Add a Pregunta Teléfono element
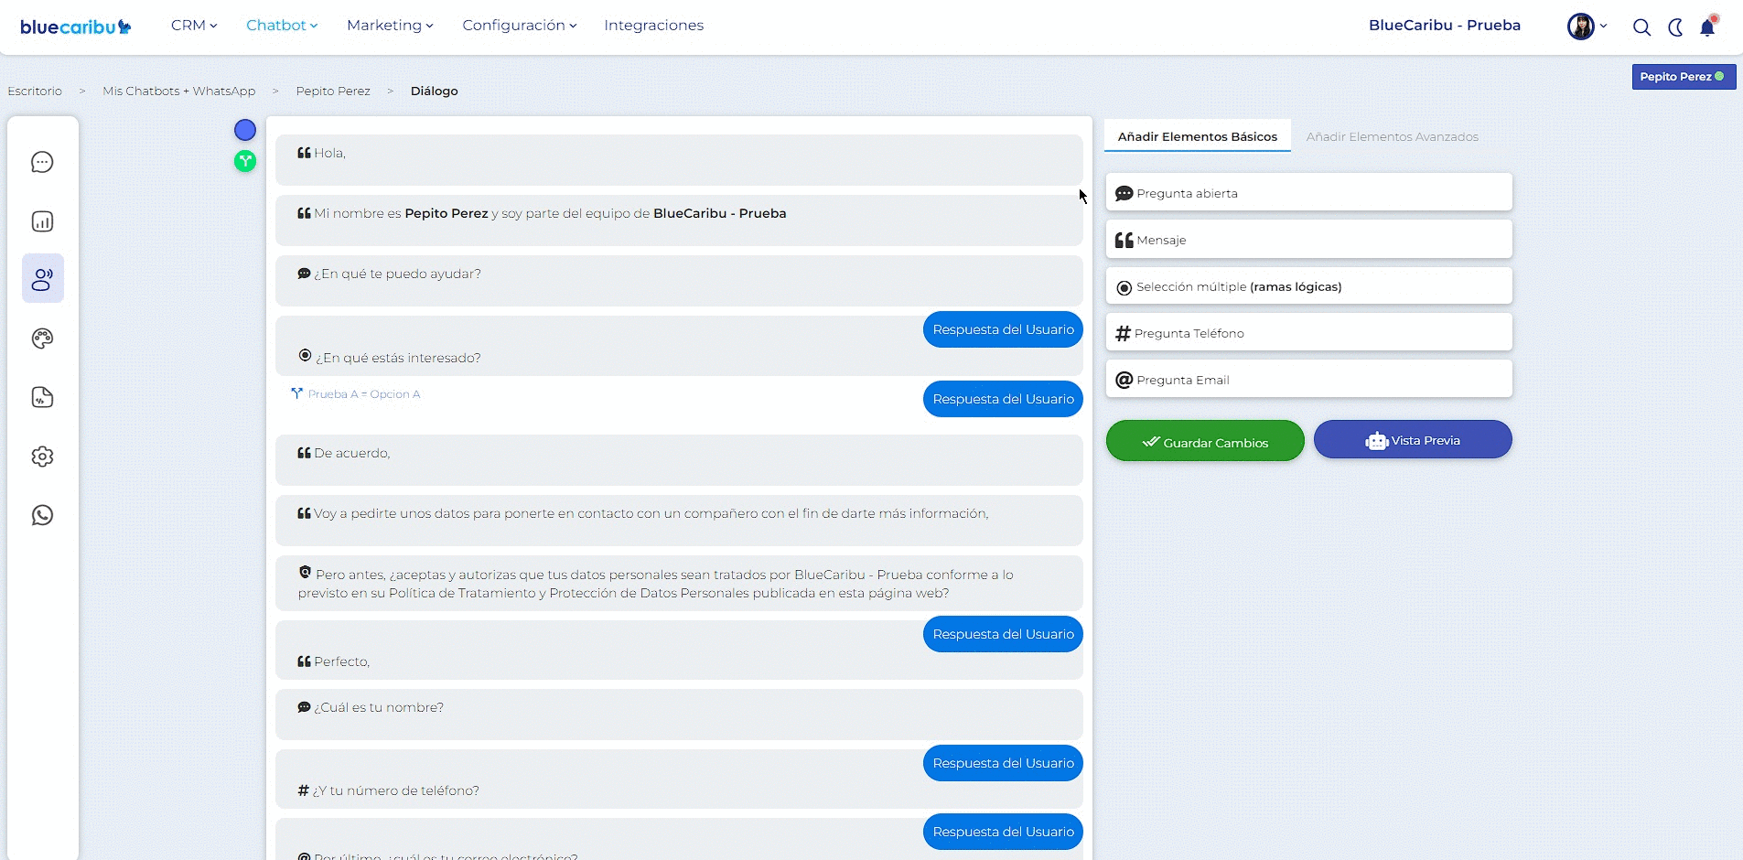The width and height of the screenshot is (1743, 860). (x=1308, y=333)
